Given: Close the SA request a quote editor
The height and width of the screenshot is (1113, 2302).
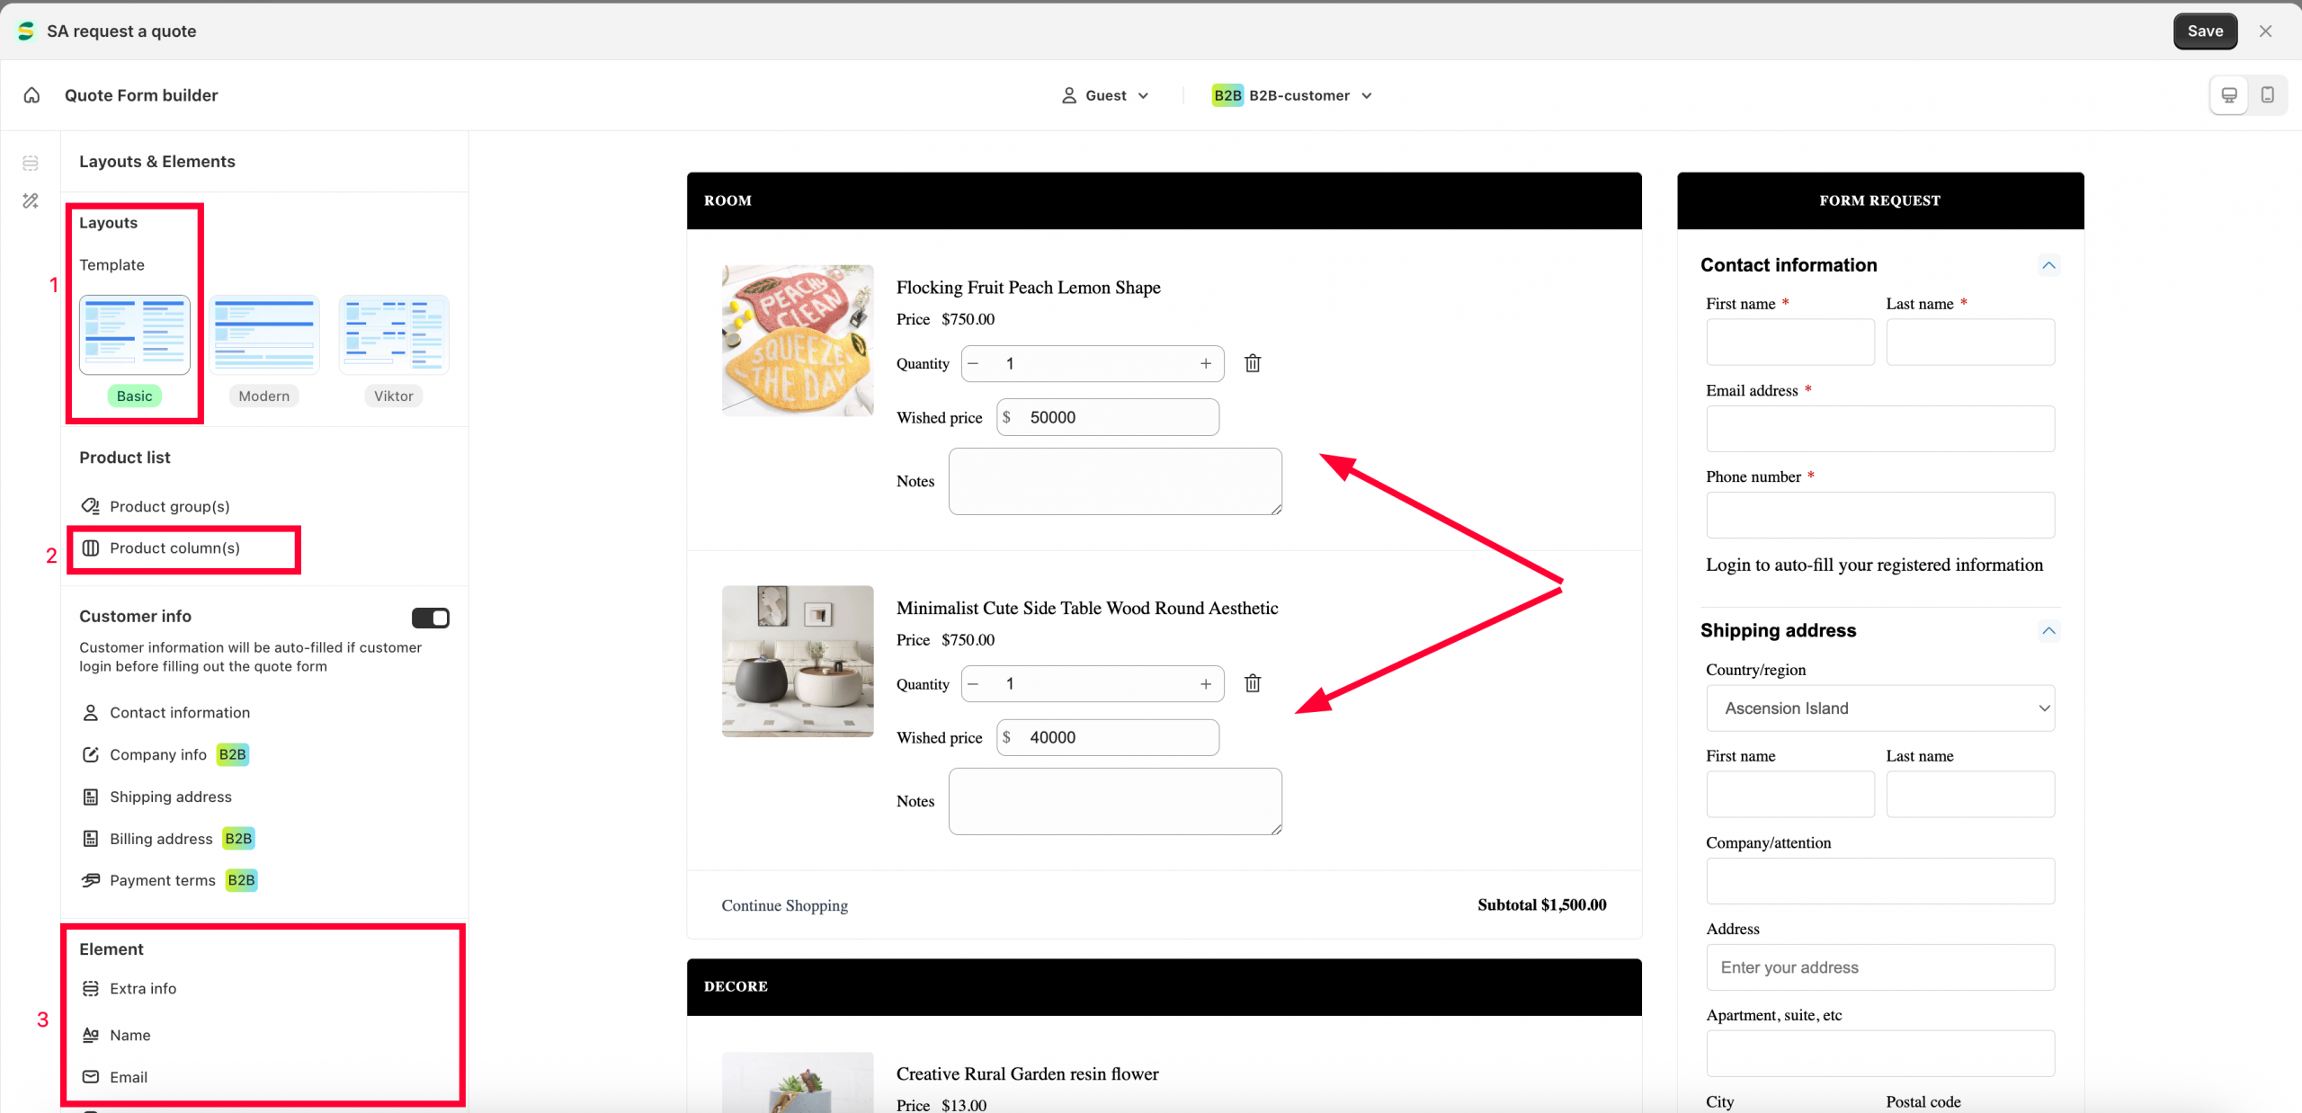Looking at the screenshot, I should point(2265,31).
